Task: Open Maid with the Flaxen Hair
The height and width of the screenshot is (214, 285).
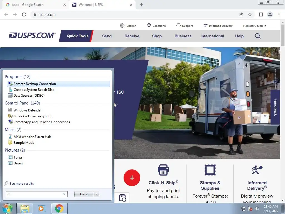Action: pyautogui.click(x=58, y=137)
